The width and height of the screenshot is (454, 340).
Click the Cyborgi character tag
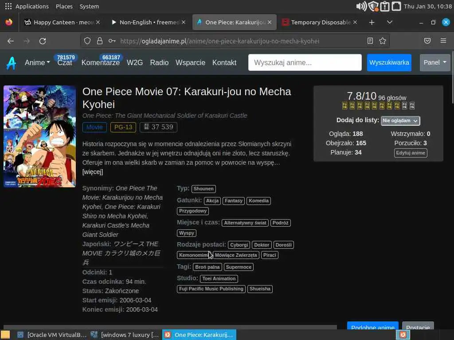pos(239,245)
